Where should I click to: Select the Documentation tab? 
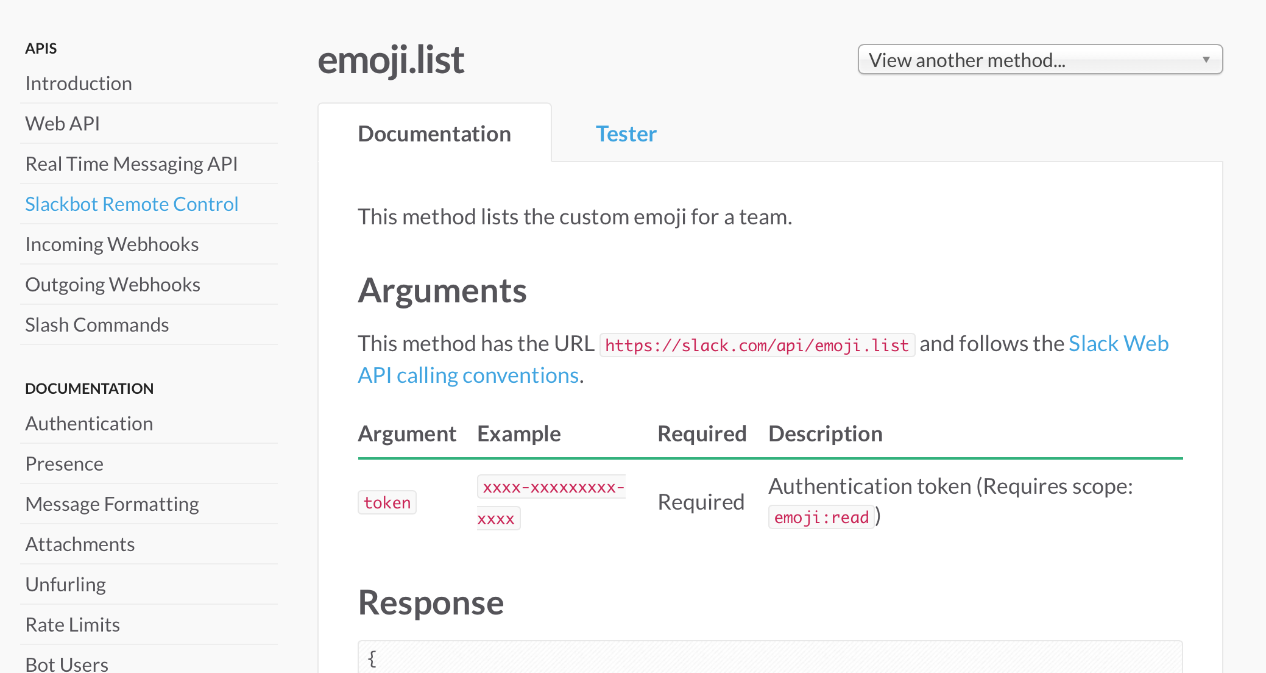434,134
